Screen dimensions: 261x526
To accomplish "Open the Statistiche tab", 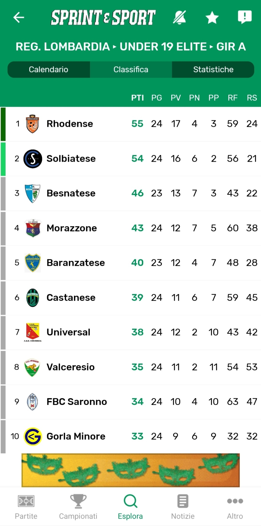I will [x=213, y=70].
